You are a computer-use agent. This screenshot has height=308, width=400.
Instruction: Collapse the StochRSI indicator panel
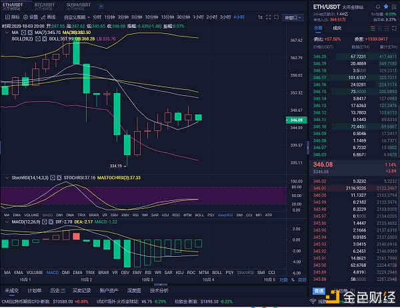[x=7, y=178]
